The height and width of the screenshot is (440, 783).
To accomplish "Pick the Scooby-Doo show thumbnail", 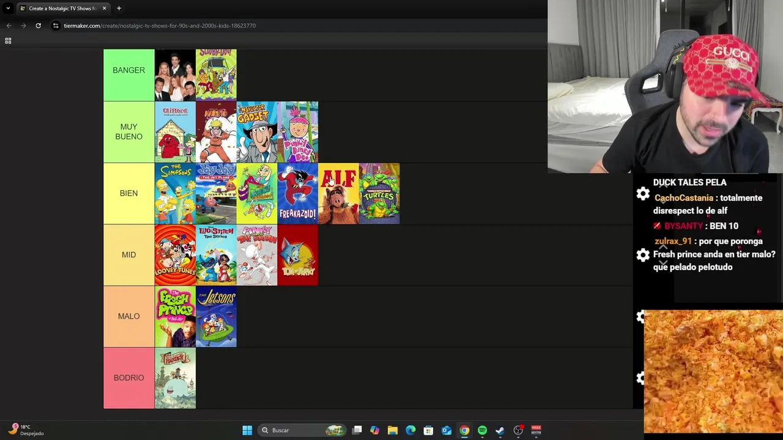I will click(x=216, y=75).
